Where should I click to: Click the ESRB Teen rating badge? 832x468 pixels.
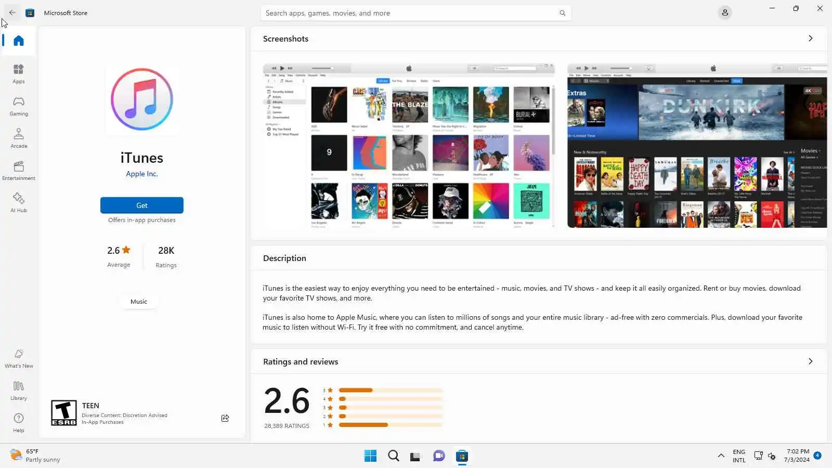click(x=64, y=413)
